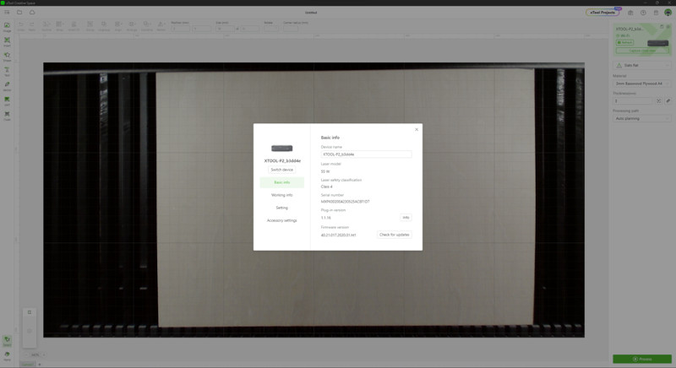Click the floating layer panel top icon
The height and width of the screenshot is (368, 676).
[x=30, y=312]
